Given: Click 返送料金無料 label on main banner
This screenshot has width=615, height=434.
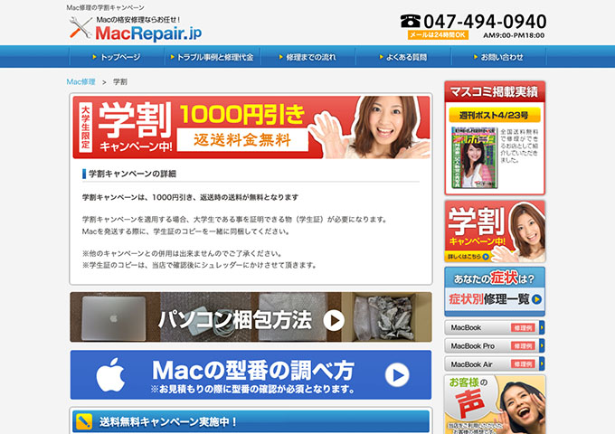Looking at the screenshot, I should (x=242, y=140).
